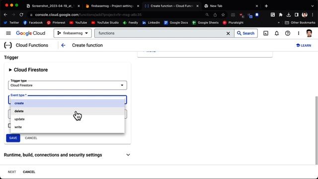318x179 pixels.
Task: Select the delete event type option
Action: point(68,111)
